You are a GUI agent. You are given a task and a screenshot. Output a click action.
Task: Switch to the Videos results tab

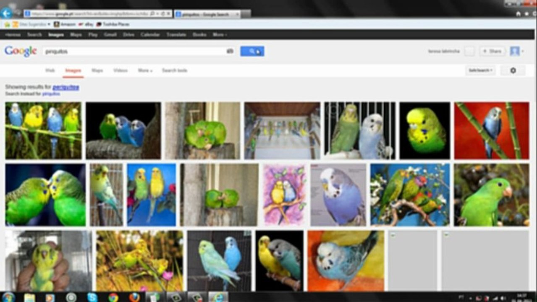120,70
